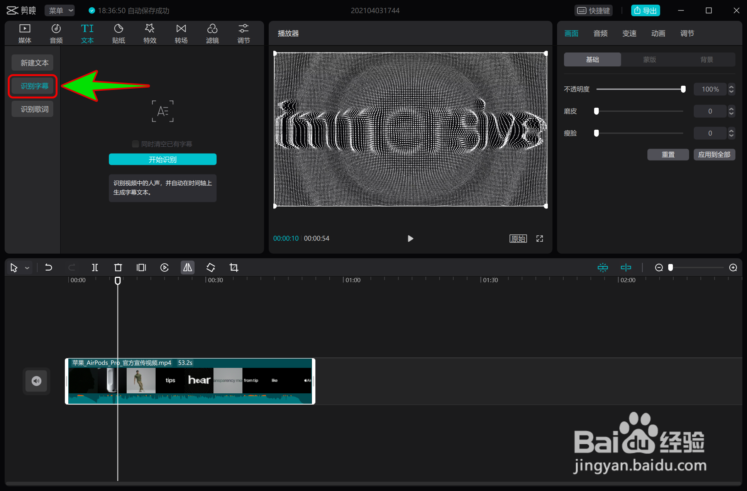Click the 重置 reset button
The height and width of the screenshot is (491, 747).
(668, 154)
